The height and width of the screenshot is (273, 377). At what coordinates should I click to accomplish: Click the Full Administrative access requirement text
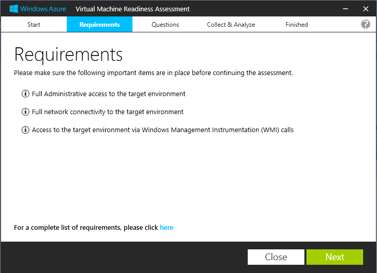tap(109, 94)
